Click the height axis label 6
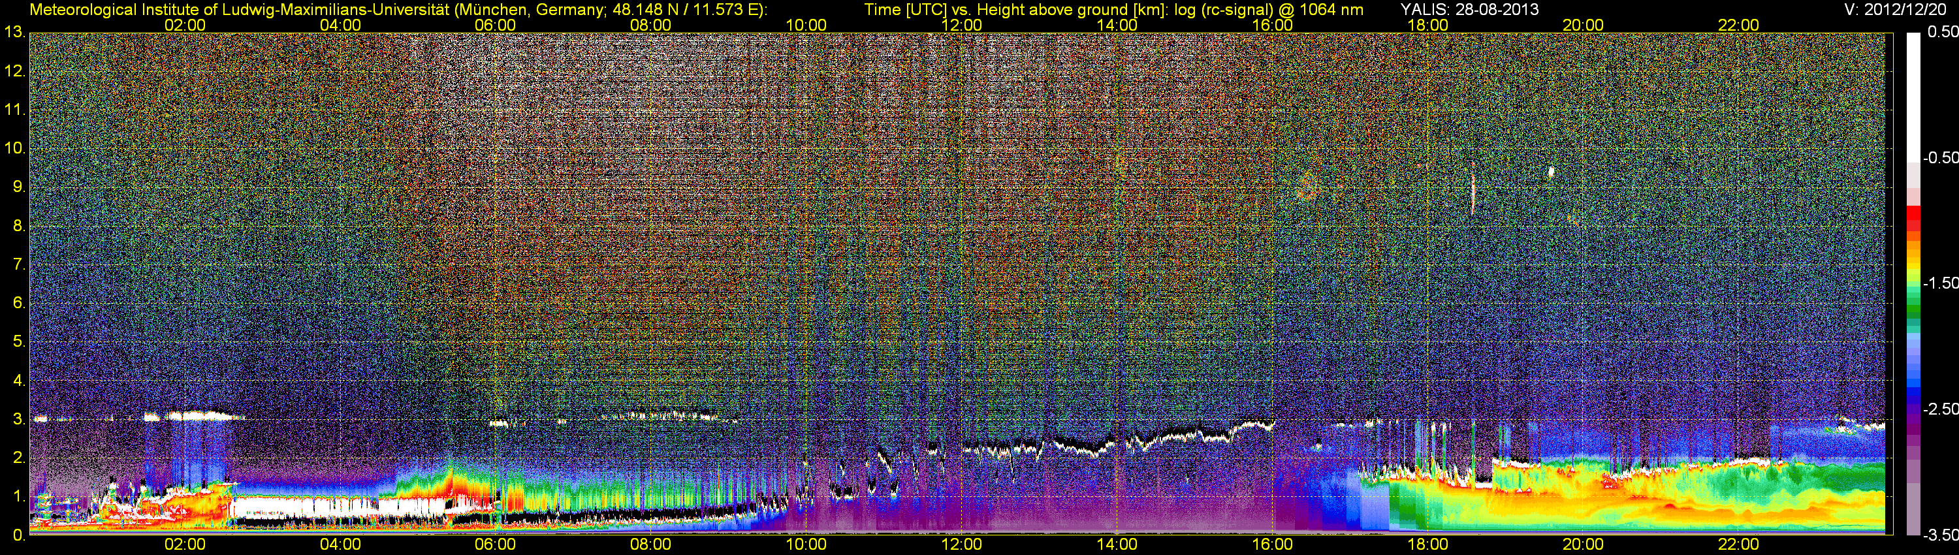 (18, 302)
